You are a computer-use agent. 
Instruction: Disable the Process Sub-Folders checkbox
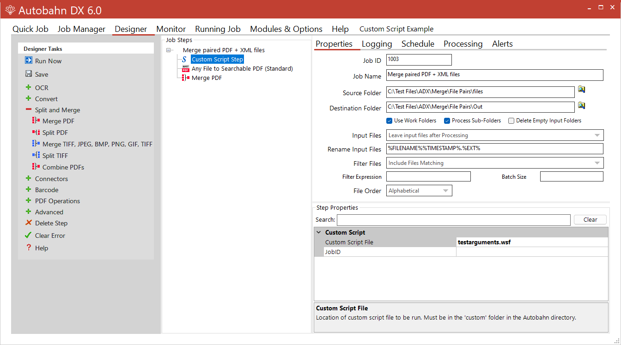[x=447, y=121]
